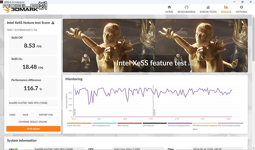This screenshot has height=150, width=255.
Task: Toggle the CPU Utility black legend
Action: [x=155, y=124]
